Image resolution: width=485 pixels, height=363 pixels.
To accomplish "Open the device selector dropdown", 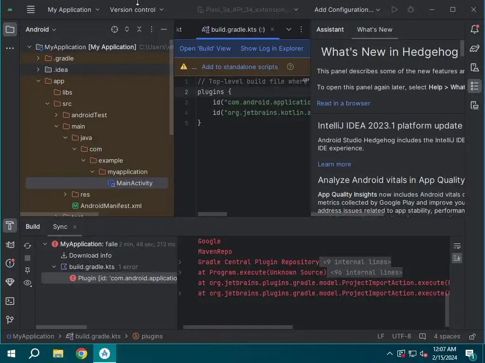I will [248, 9].
